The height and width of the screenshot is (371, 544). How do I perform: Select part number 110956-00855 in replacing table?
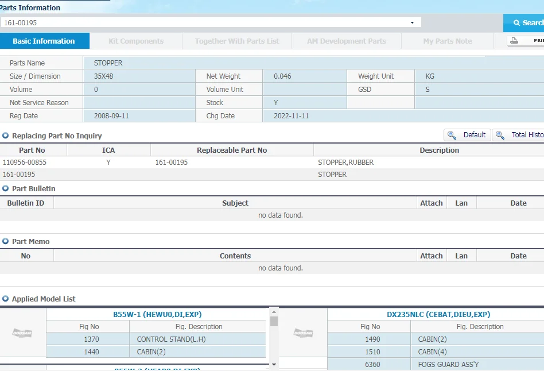coord(25,163)
